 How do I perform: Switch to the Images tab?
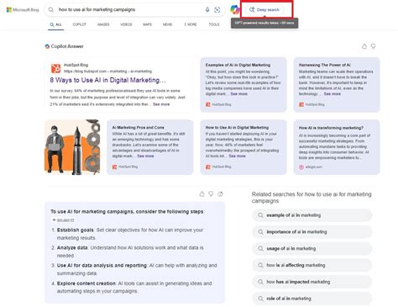pos(103,24)
